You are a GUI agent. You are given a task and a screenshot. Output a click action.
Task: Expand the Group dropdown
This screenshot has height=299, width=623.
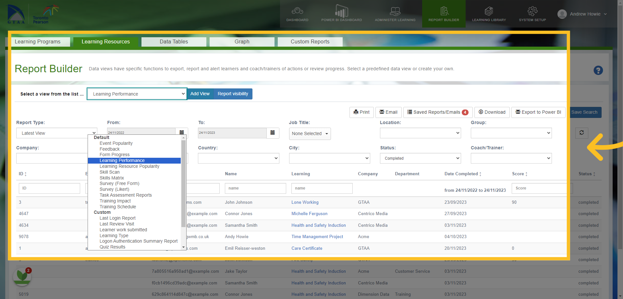511,133
